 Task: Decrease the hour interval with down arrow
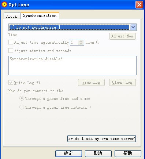[81, 44]
